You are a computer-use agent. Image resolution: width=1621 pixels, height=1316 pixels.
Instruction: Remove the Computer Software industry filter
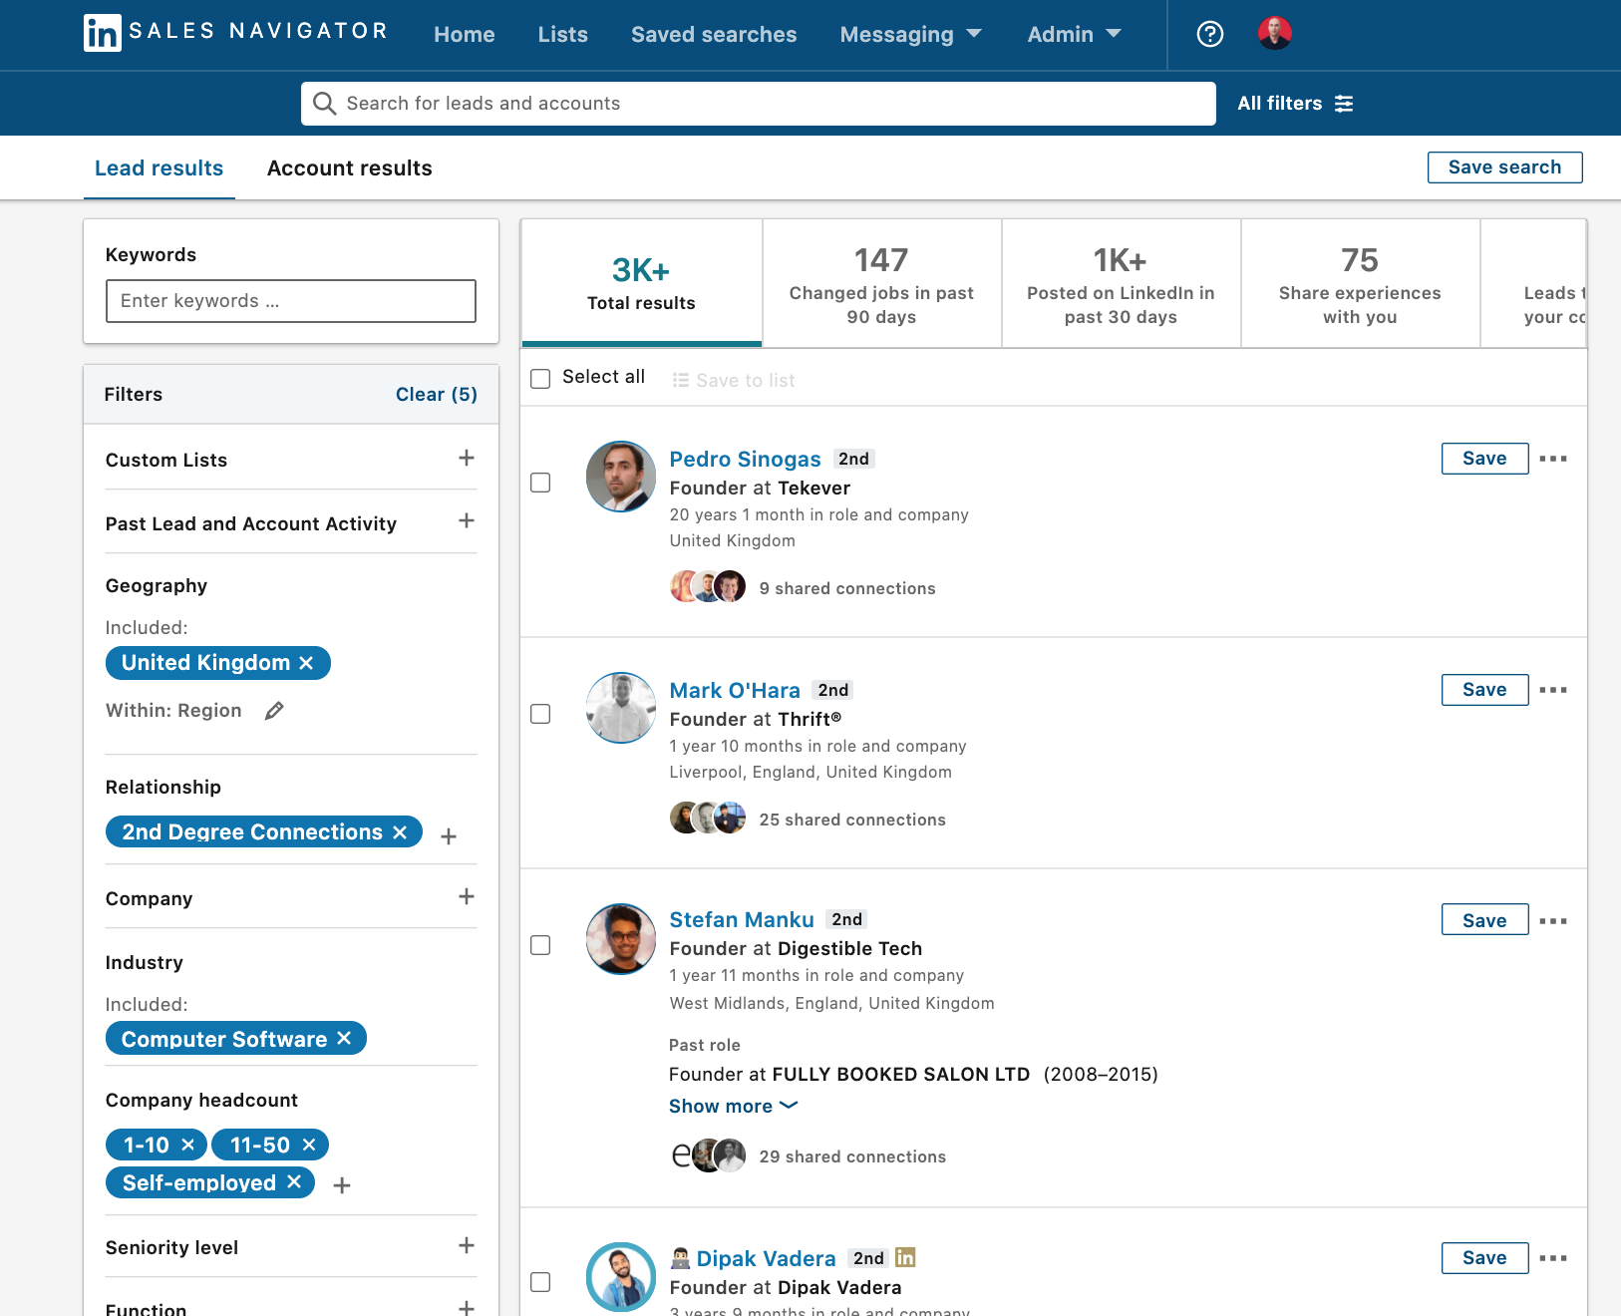pos(344,1039)
